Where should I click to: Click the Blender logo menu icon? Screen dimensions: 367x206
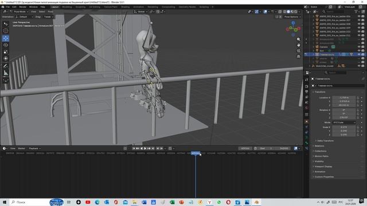(x=3, y=7)
